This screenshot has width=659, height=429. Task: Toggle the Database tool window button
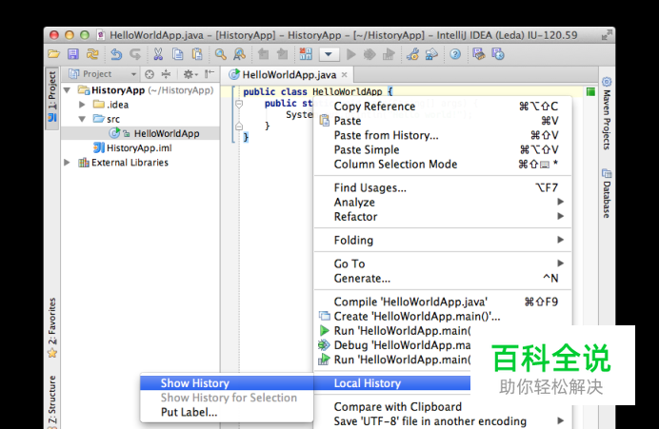click(607, 193)
